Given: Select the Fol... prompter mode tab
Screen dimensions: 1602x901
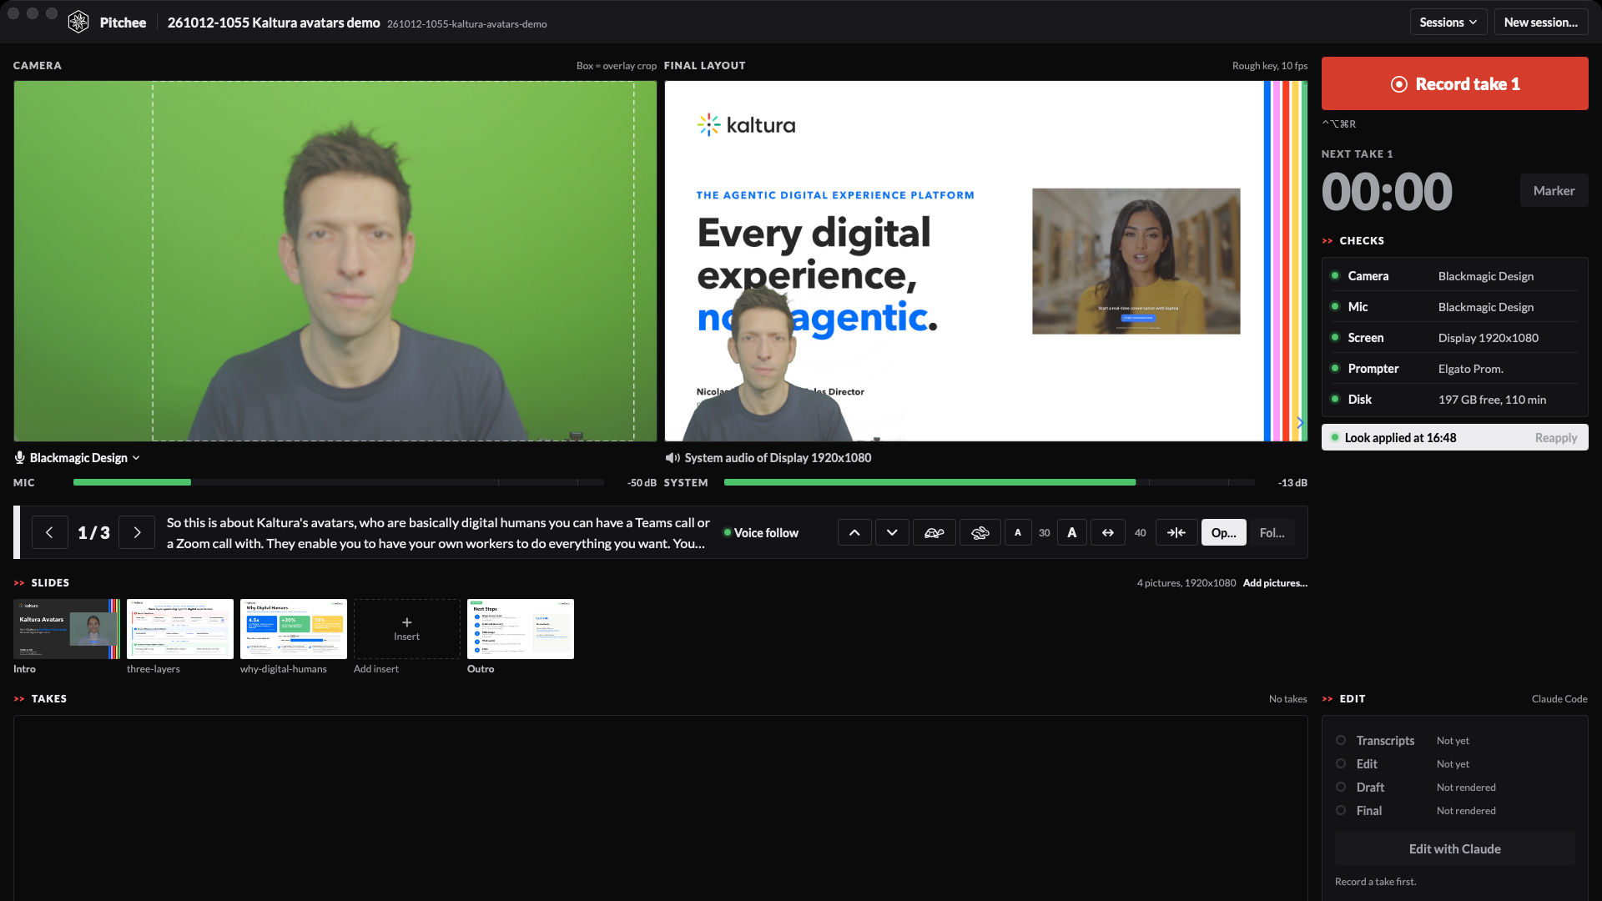Looking at the screenshot, I should [1272, 532].
